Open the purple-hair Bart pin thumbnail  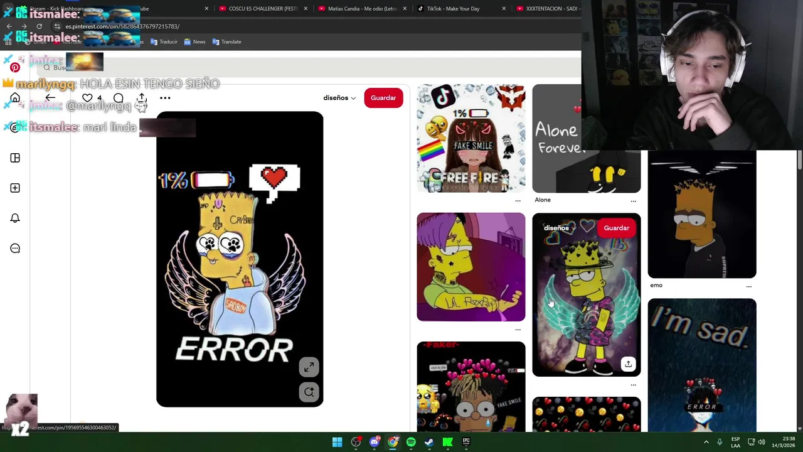pyautogui.click(x=471, y=267)
